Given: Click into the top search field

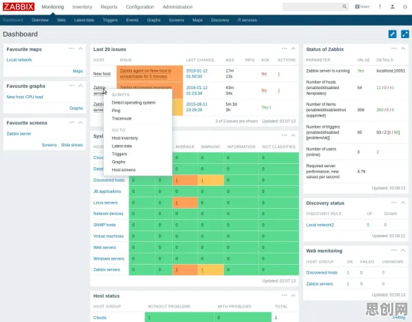Looking at the screenshot, I should (312, 7).
